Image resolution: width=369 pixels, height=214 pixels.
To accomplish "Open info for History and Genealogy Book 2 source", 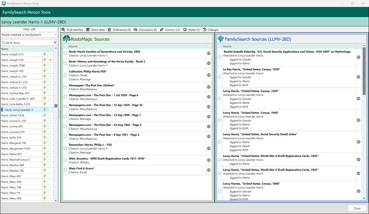I will pyautogui.click(x=209, y=63).
